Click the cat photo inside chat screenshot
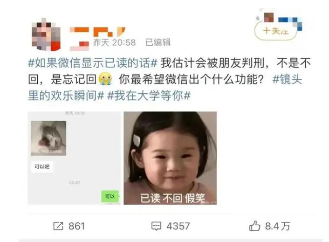 48,138
